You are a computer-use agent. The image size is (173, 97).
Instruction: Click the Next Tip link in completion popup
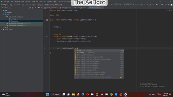(x=109, y=78)
